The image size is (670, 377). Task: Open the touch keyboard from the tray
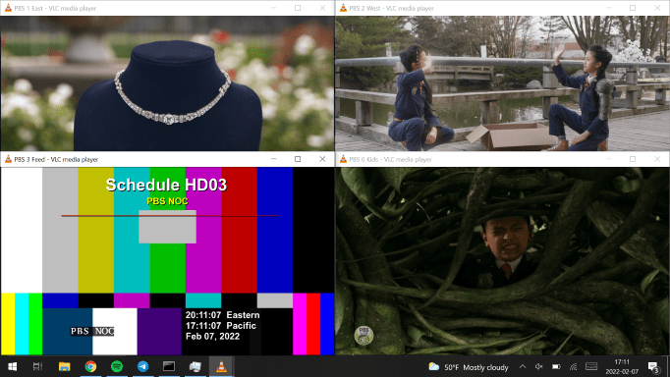(x=591, y=367)
